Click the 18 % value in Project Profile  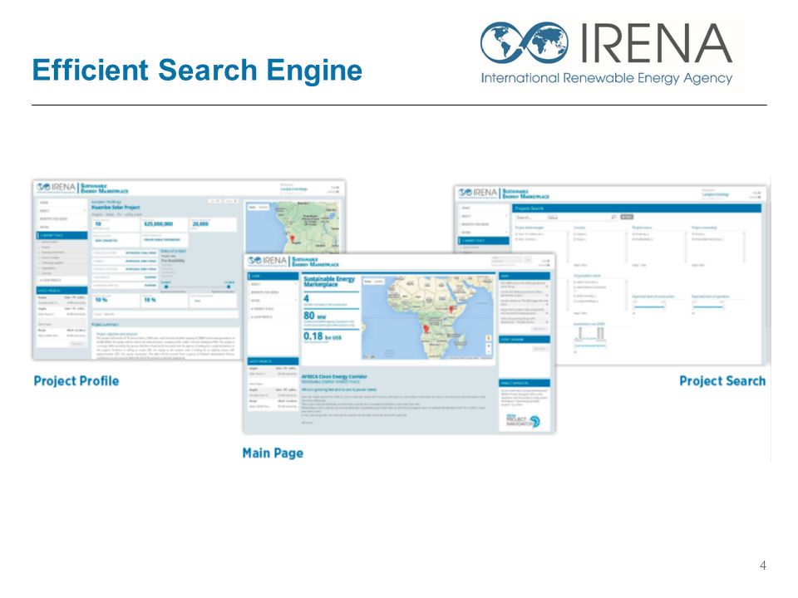150,300
